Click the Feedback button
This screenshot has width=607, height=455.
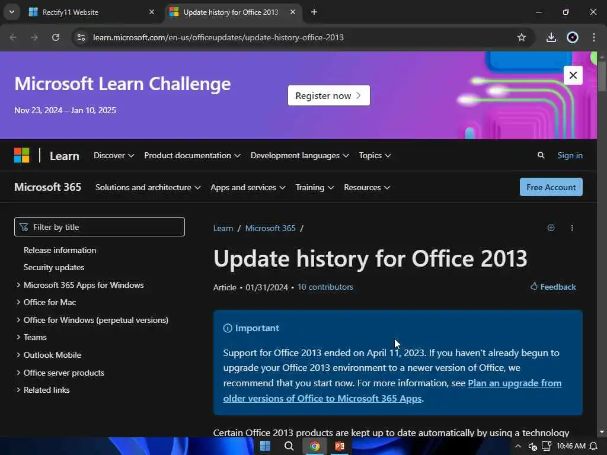pyautogui.click(x=553, y=287)
